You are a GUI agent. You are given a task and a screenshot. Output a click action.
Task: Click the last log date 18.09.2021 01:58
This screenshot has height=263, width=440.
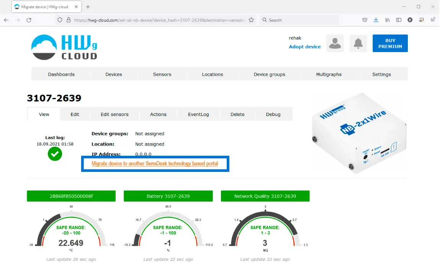(55, 144)
